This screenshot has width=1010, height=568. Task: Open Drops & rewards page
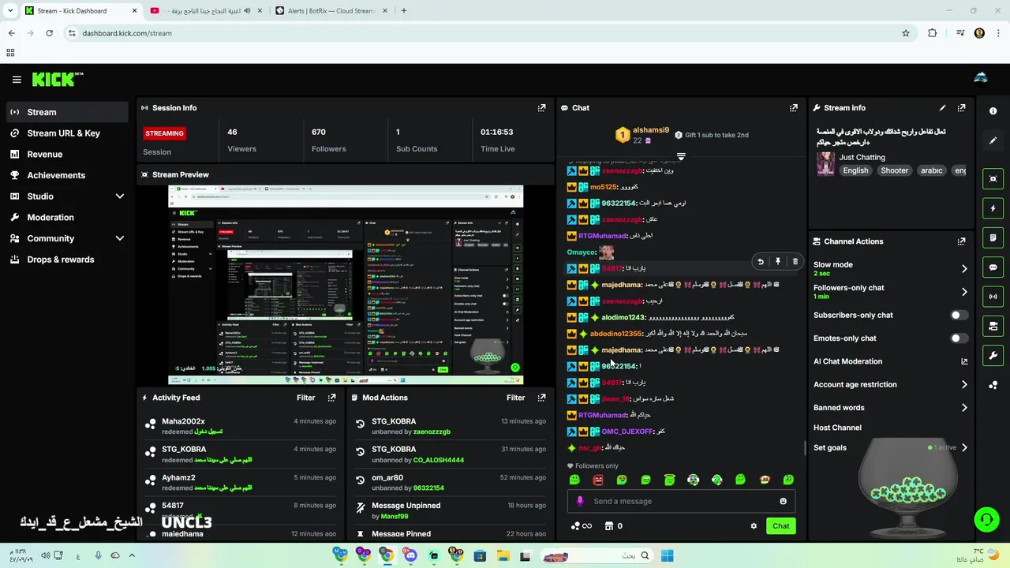(x=66, y=260)
